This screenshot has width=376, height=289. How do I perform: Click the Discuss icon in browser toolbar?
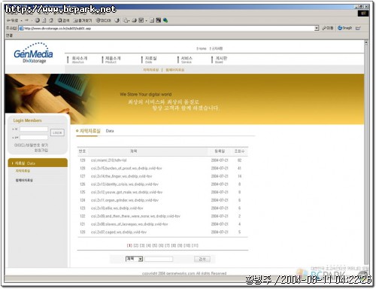[152, 20]
